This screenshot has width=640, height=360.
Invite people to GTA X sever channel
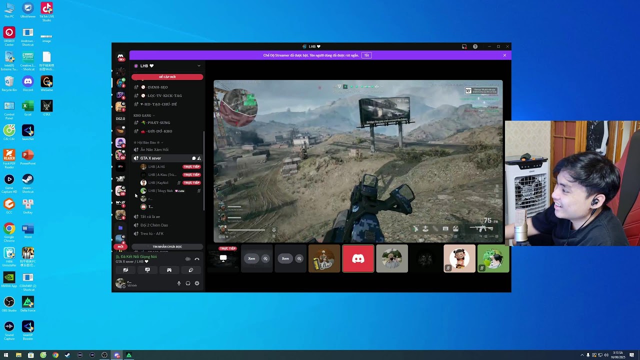tap(199, 158)
